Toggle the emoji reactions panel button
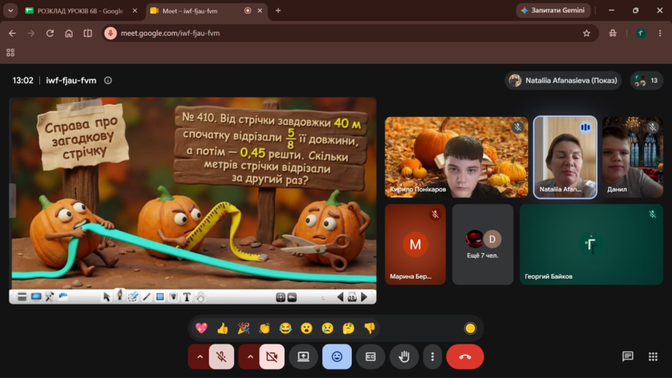This screenshot has width=672, height=378. pos(337,357)
